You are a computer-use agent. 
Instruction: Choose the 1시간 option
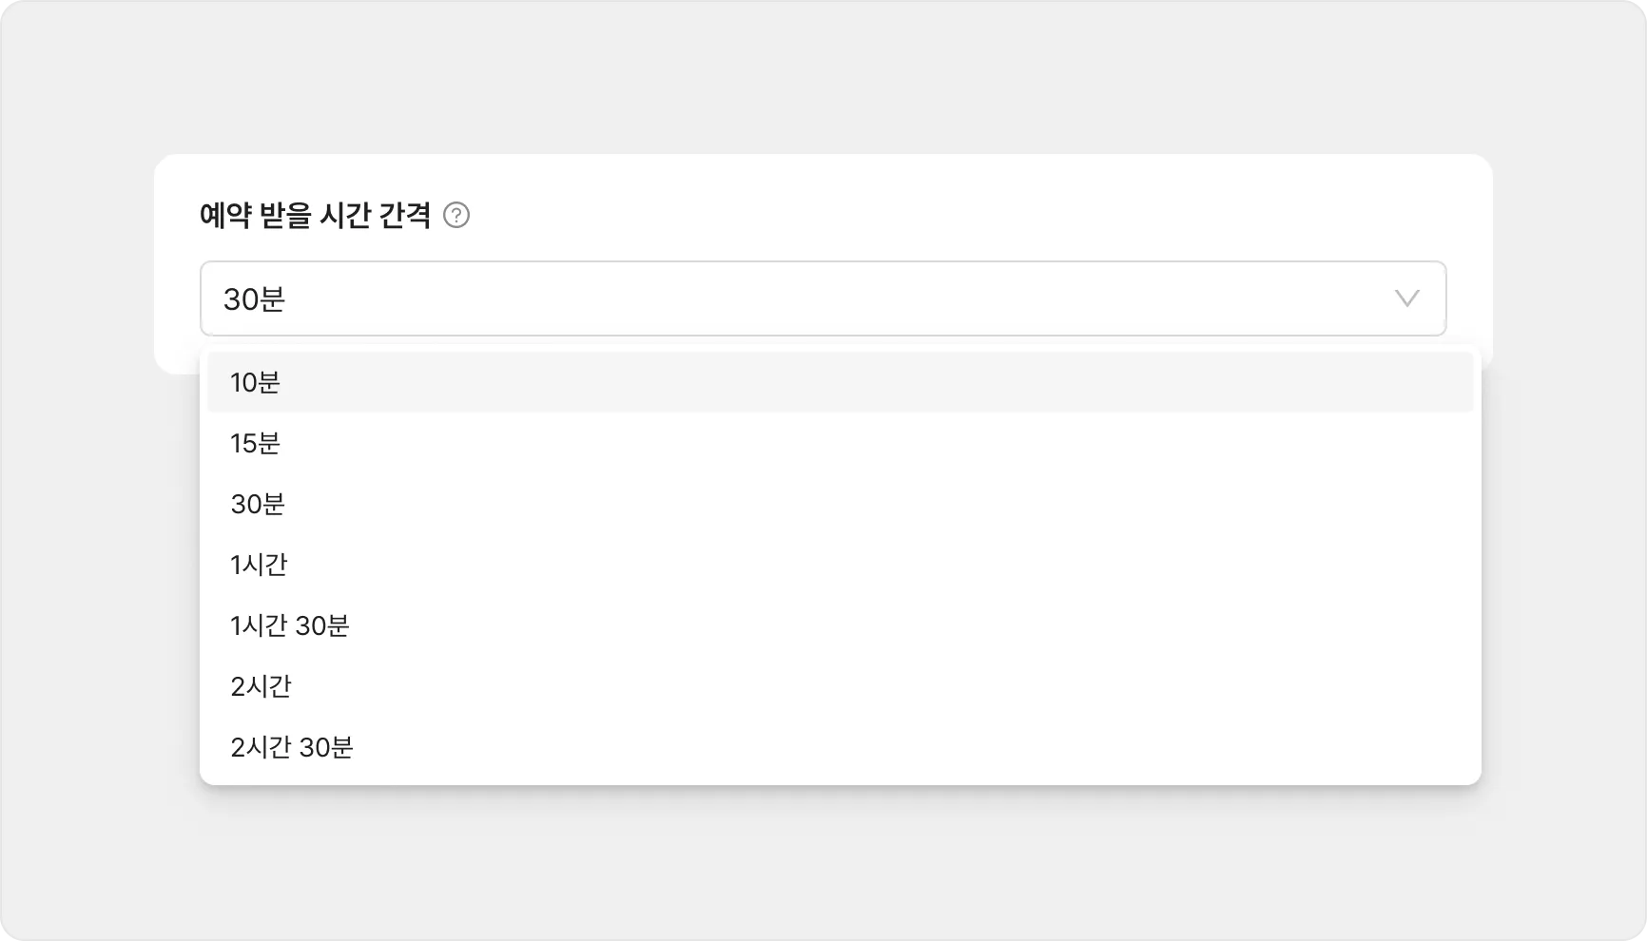point(841,565)
